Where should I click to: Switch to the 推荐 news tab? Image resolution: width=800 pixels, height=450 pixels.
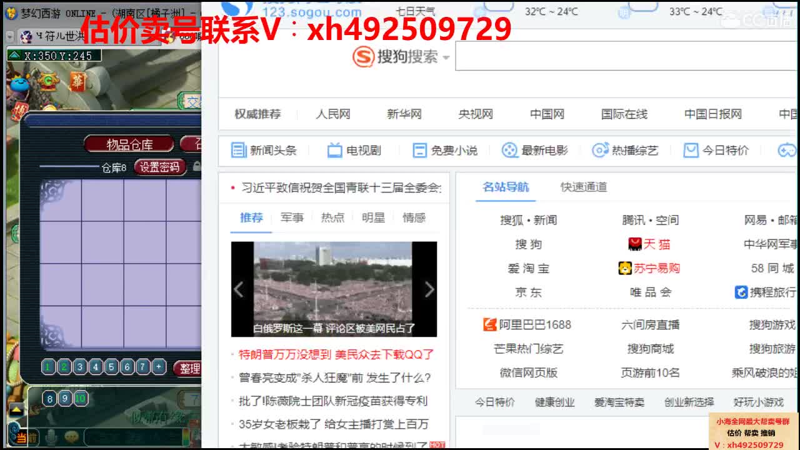pyautogui.click(x=252, y=217)
